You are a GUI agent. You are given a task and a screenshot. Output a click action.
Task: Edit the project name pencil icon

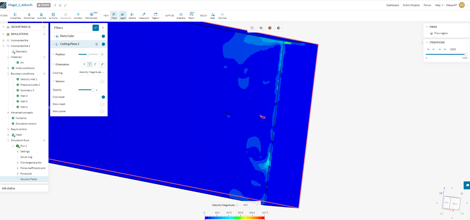click(x=65, y=5)
